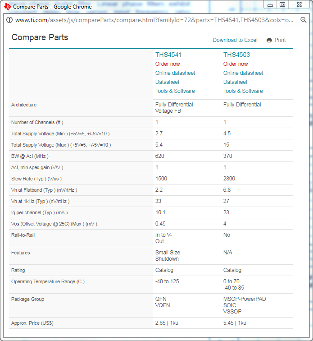Open the THS4503 online datasheet
Image resolution: width=313 pixels, height=341 pixels.
tap(243, 73)
